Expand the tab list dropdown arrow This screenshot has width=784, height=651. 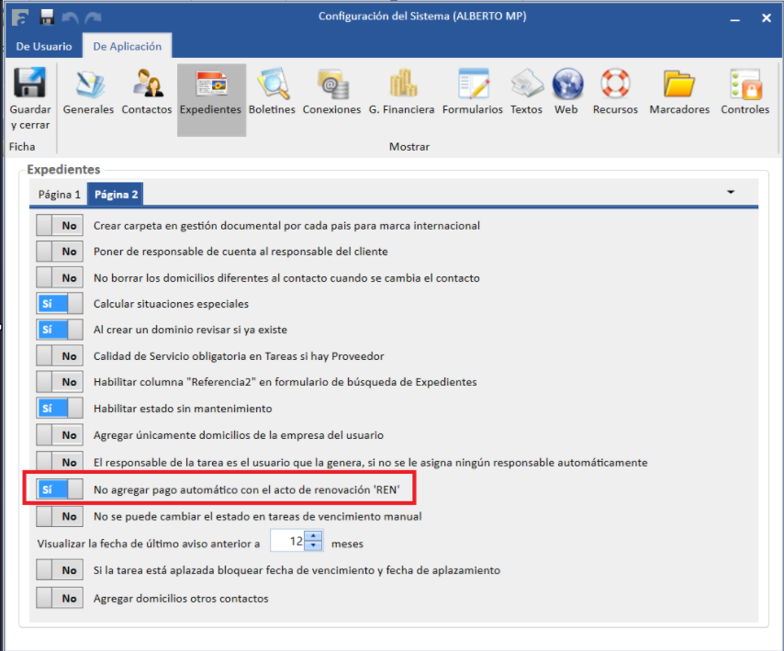(732, 193)
